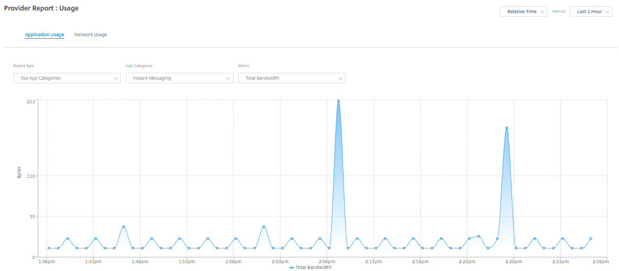619x271 pixels.
Task: Click the '2:33pm' axis label
Action: [x=560, y=262]
